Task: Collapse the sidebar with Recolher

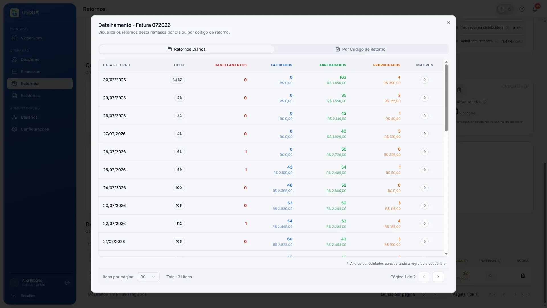Action: tap(24, 296)
